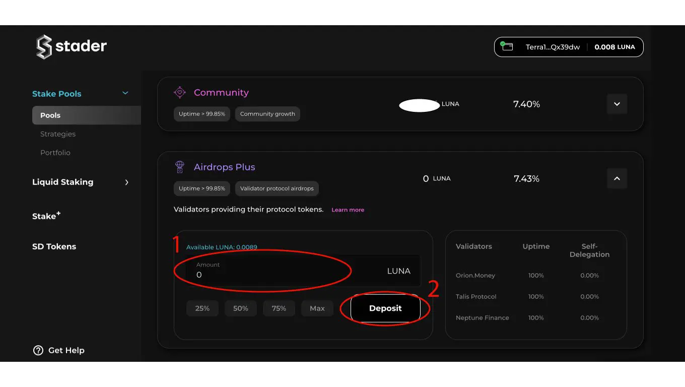Collapse the Airdrops Plus pool
This screenshot has width=685, height=387.
click(617, 178)
